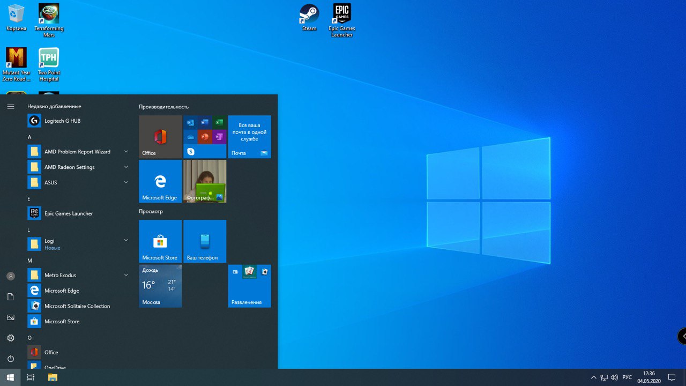The height and width of the screenshot is (386, 686).
Task: Open Epic Games Launcher desktop shortcut
Action: click(342, 20)
